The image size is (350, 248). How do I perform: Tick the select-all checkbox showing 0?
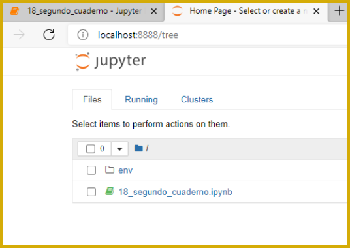[x=91, y=149]
